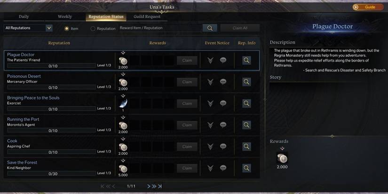
Task: Click the speech bubble icon for Poisonous Desert
Action: (x=223, y=82)
